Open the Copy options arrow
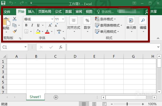Image resolution: width=162 pixels, height=106 pixels. tap(19, 25)
